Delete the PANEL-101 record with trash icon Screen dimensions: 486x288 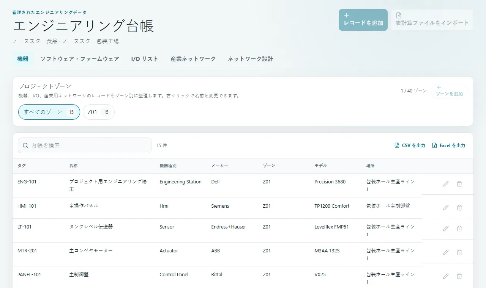[x=459, y=276]
